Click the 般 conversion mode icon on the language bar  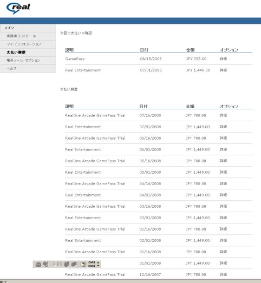[x=59, y=265]
